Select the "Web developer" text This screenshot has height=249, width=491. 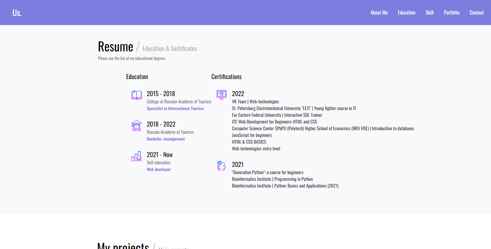(x=159, y=169)
